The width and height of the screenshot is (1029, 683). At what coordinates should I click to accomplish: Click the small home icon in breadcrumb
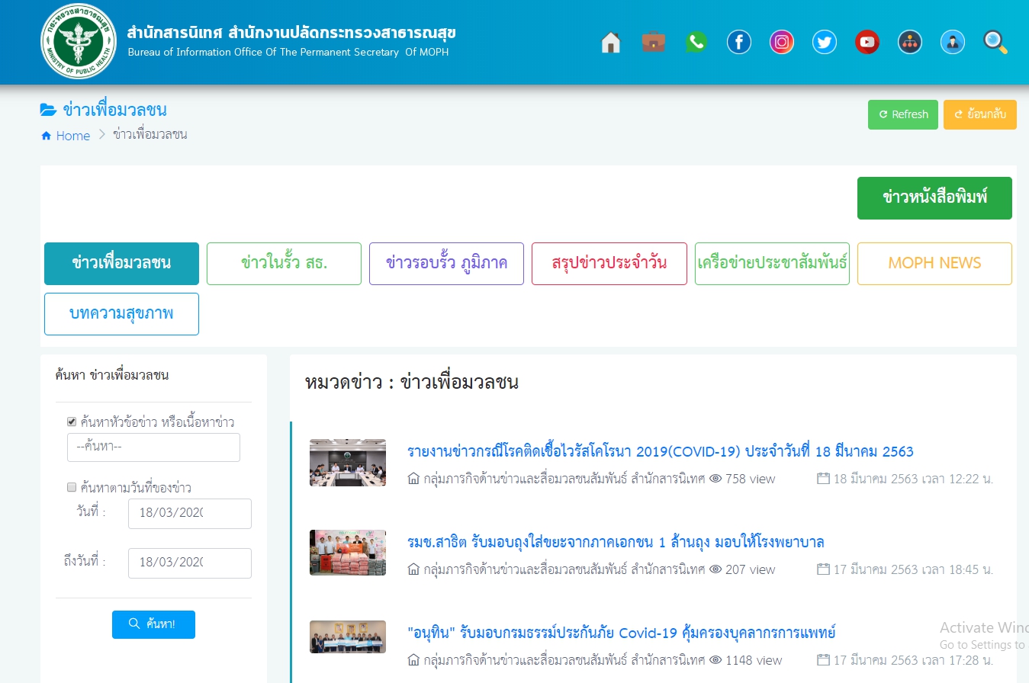pyautogui.click(x=46, y=136)
